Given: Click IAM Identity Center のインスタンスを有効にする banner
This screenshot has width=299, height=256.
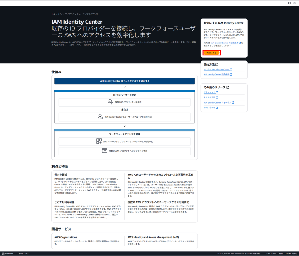Looking at the screenshot, I should [124, 81].
